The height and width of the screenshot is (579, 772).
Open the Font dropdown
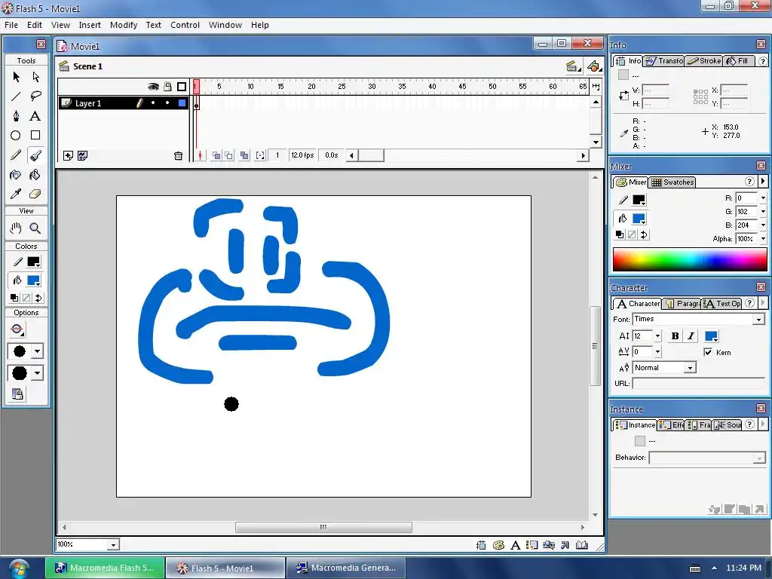click(x=758, y=320)
